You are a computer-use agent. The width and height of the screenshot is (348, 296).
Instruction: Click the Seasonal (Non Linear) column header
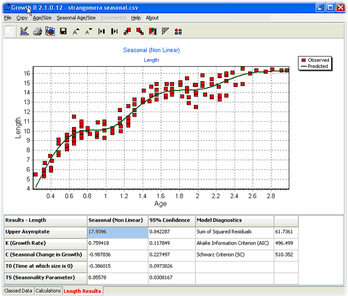(118, 220)
